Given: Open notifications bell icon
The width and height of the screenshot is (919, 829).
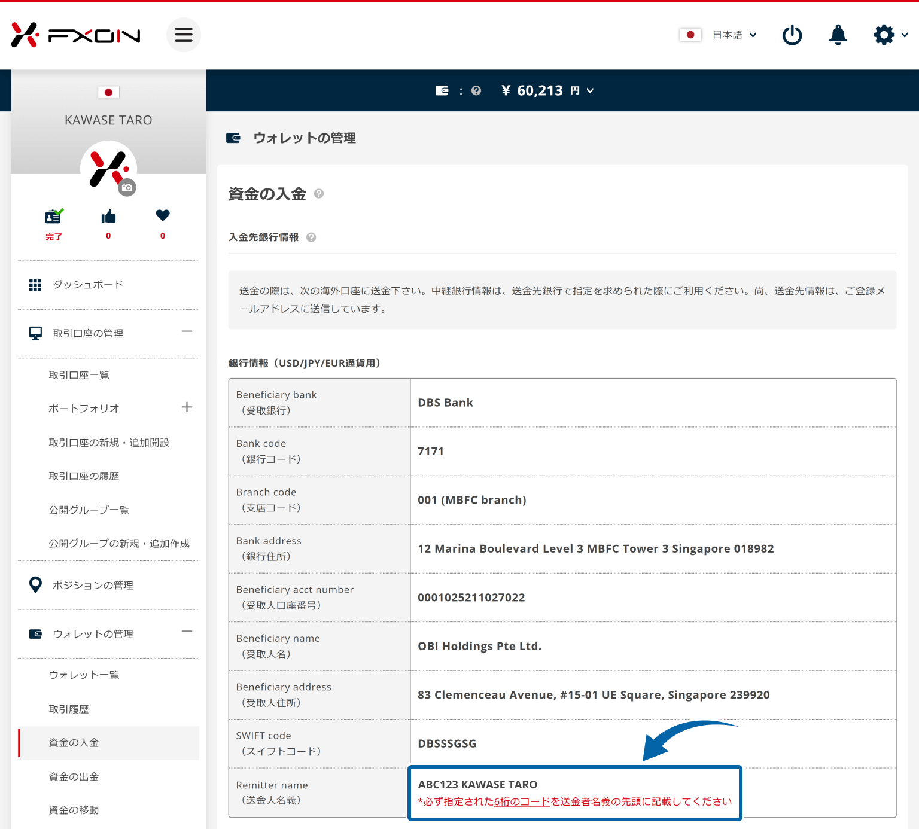Looking at the screenshot, I should 838,35.
